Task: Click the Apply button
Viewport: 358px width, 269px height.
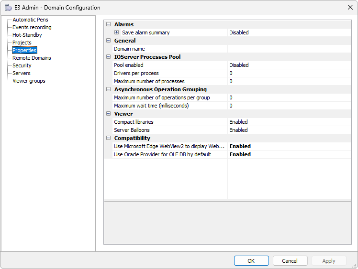Action: [329, 260]
